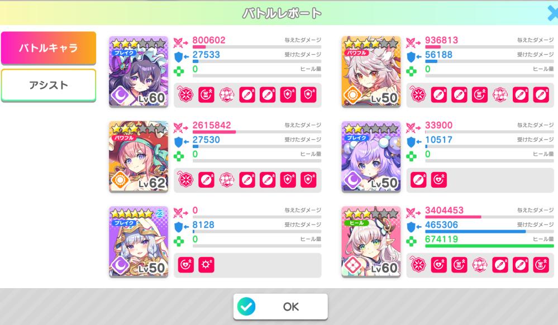Close the バトルレポート window with X
The image size is (558, 325).
point(552,13)
